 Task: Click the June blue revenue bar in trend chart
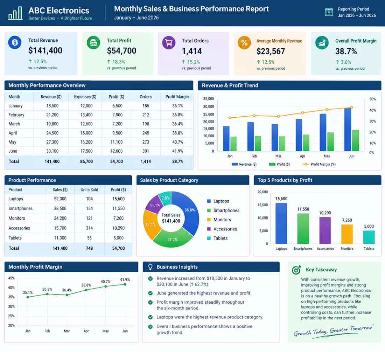pos(348,130)
